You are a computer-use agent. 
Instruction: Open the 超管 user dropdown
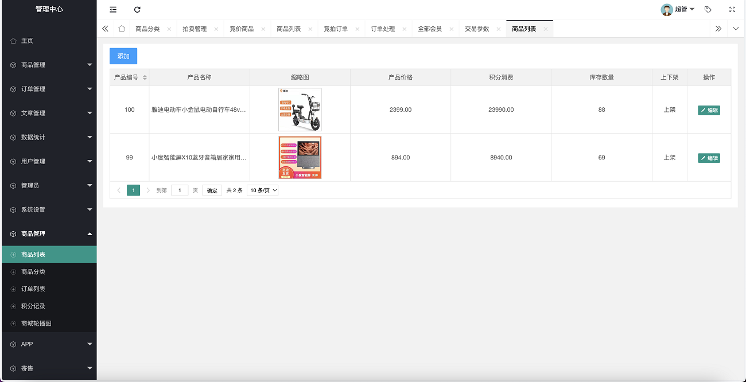click(678, 9)
